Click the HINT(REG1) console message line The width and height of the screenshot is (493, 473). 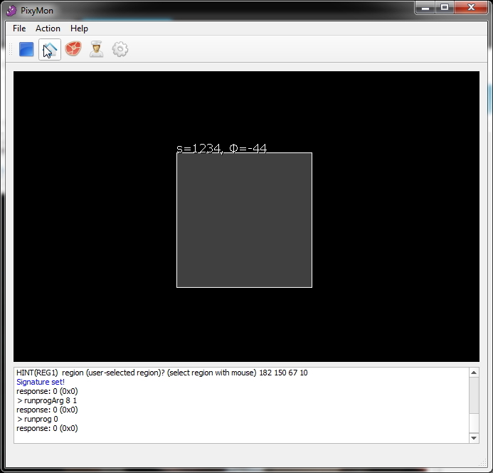coord(161,373)
